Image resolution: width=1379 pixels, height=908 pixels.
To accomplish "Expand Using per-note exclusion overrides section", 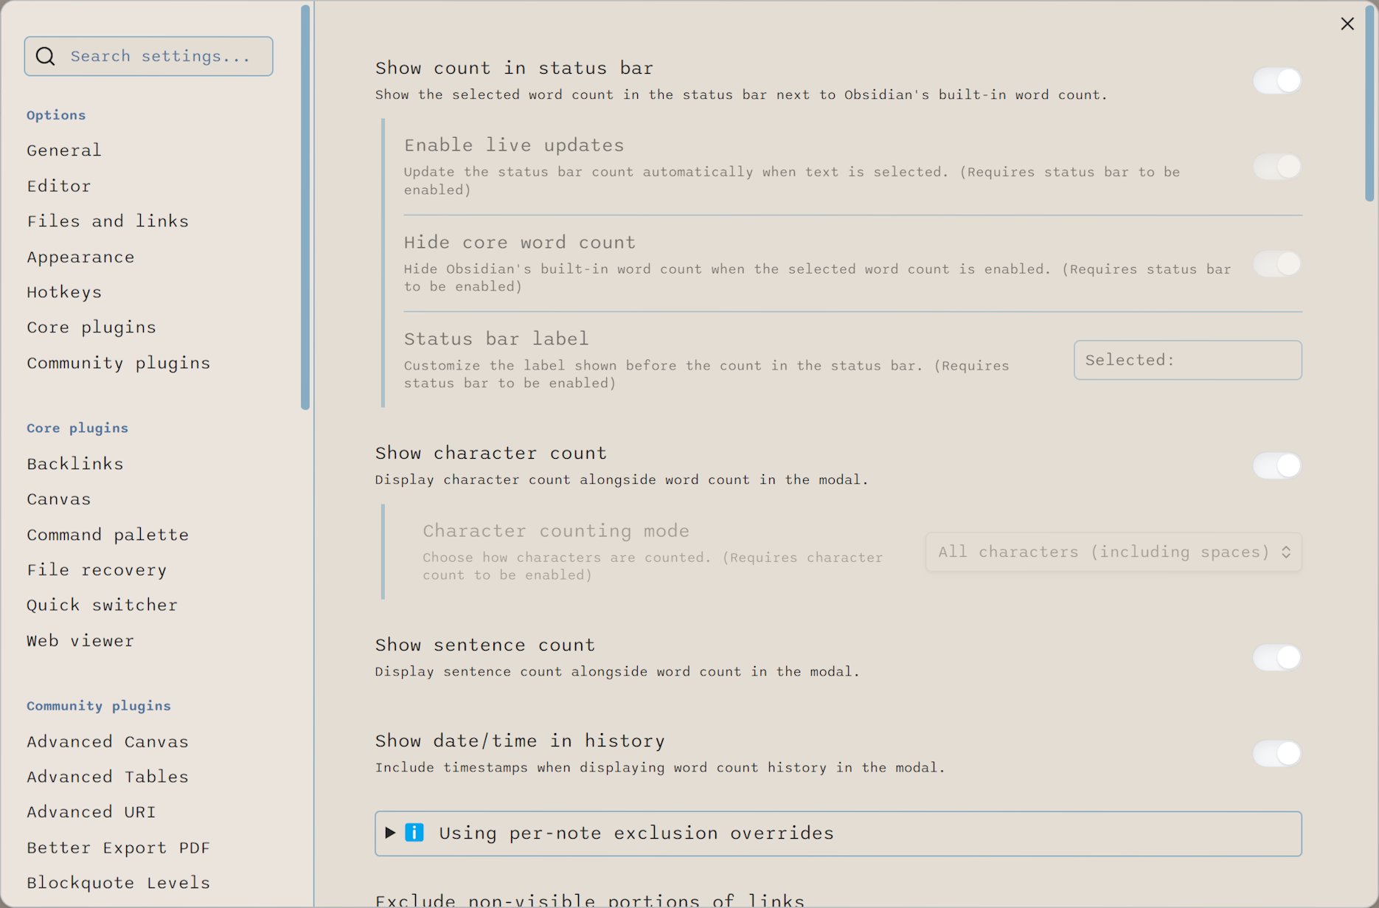I will click(x=389, y=833).
